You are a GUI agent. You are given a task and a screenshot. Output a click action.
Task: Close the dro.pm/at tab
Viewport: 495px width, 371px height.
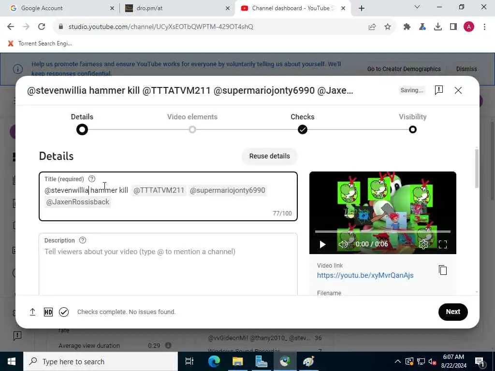(x=228, y=8)
